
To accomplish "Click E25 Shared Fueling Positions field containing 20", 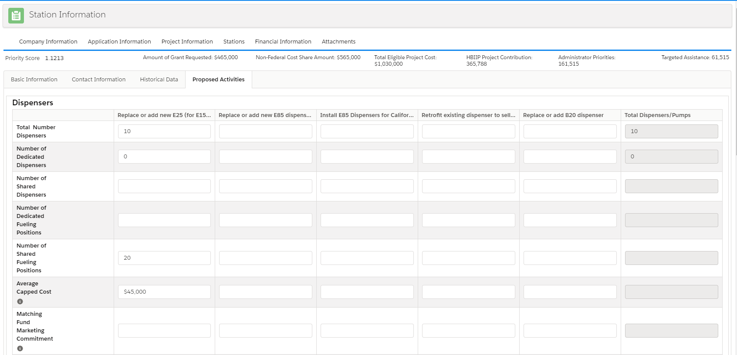I will [x=164, y=258].
